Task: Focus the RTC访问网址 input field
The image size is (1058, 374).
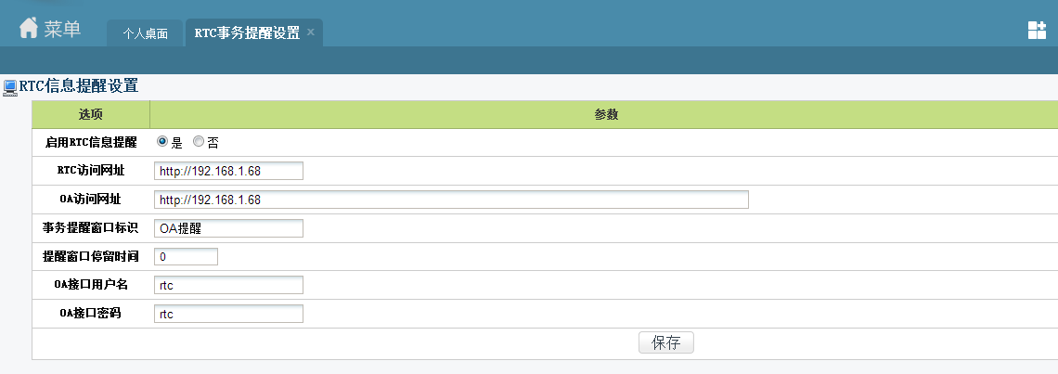Action: [228, 172]
